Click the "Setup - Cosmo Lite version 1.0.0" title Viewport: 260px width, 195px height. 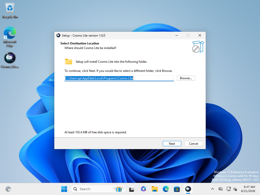click(84, 36)
